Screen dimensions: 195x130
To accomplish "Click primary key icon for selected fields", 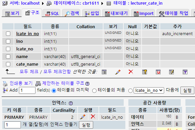I will click(145, 72).
